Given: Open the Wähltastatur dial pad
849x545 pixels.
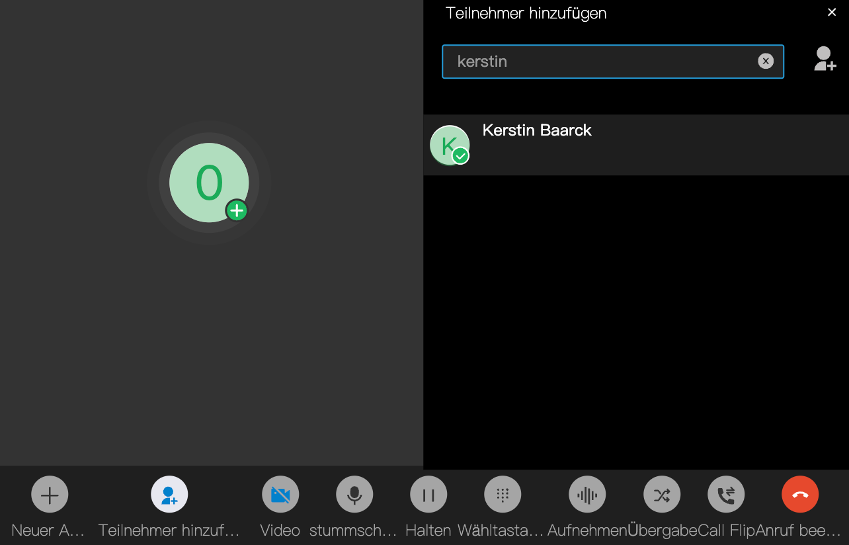Looking at the screenshot, I should 503,495.
